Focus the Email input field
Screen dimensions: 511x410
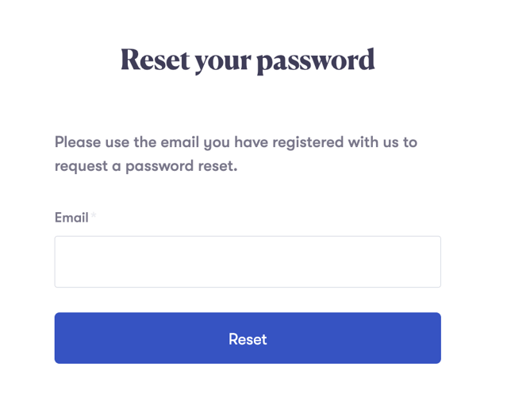click(x=248, y=261)
